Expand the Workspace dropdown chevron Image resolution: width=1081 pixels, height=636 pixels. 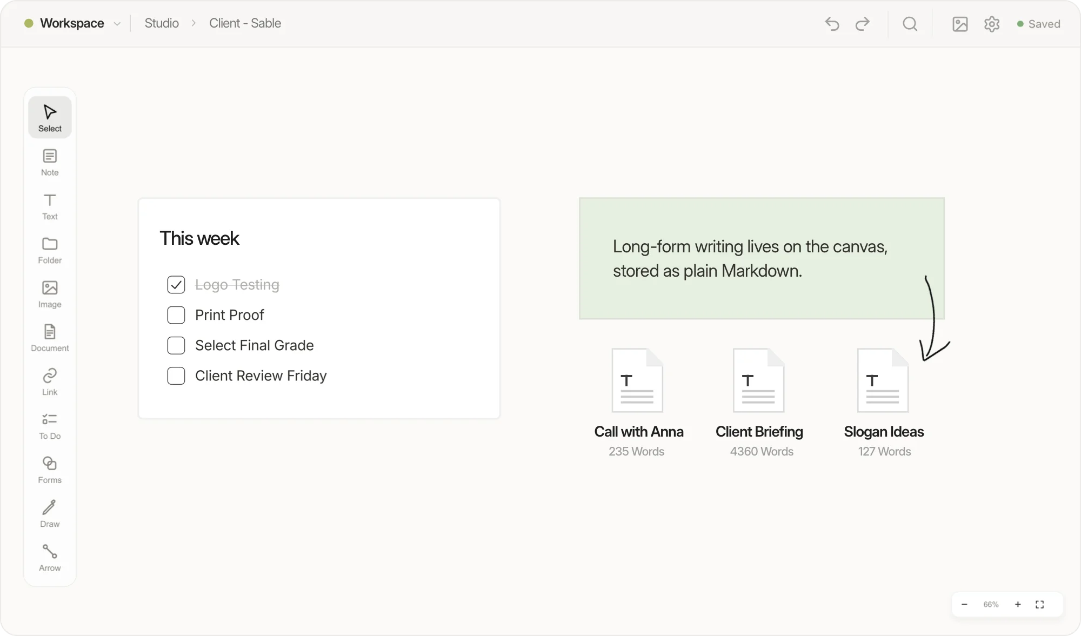click(117, 24)
